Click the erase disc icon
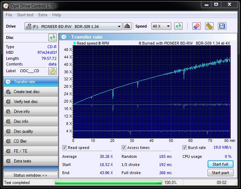This screenshot has width=241, height=189. point(197,26)
